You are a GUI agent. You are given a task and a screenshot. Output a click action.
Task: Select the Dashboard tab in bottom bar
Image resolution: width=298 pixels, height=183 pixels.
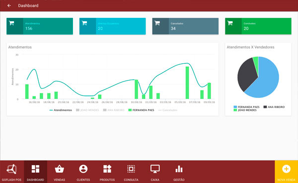coord(36,172)
